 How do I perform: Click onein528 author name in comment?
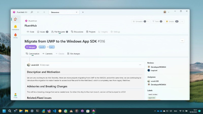coord(35,65)
